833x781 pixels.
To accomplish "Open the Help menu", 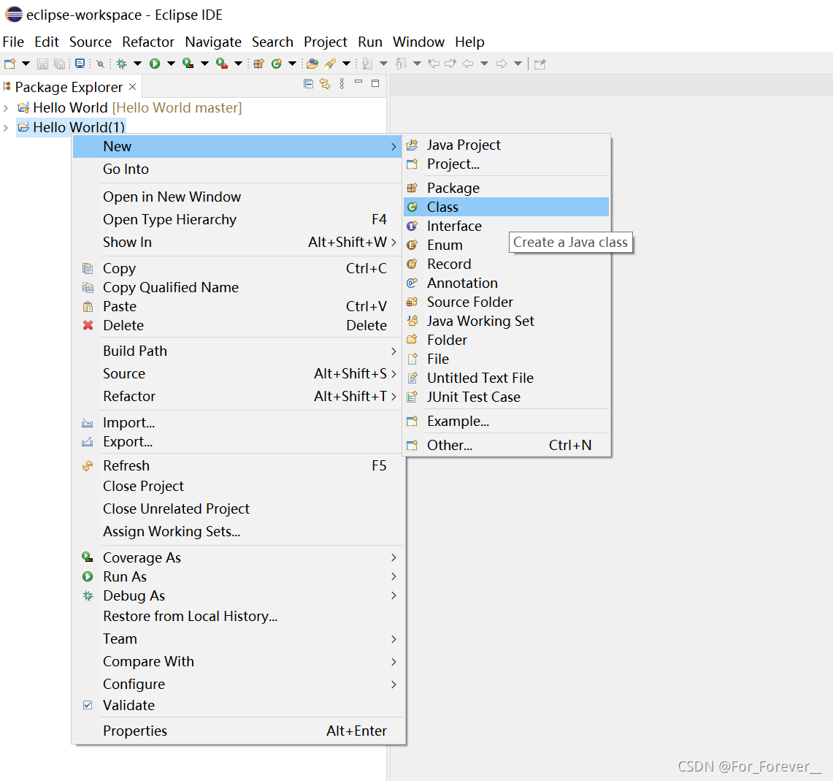I will (469, 42).
